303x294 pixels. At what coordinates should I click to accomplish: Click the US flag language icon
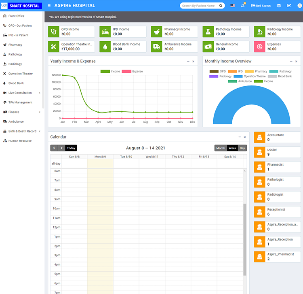click(233, 6)
